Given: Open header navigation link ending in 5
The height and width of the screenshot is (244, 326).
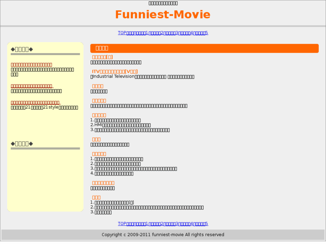Looking at the screenshot, I should pos(200,33).
